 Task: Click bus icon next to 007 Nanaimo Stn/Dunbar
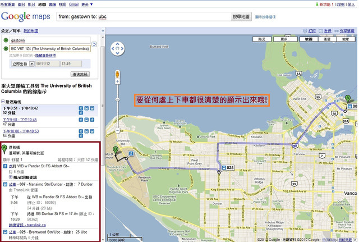(5, 184)
